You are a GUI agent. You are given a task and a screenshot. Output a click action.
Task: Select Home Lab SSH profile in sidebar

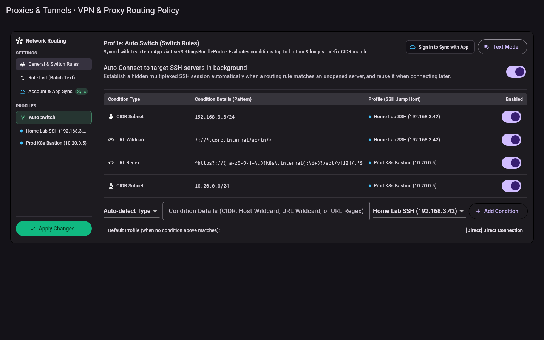54,131
